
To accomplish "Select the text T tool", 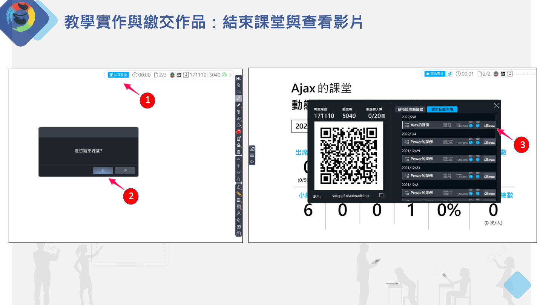I will [x=238, y=113].
